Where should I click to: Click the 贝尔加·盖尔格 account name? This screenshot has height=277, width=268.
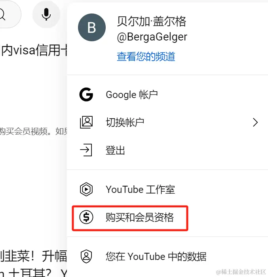[152, 21]
